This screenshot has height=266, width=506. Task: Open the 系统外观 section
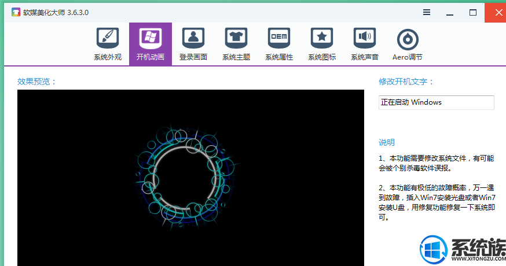(x=108, y=44)
